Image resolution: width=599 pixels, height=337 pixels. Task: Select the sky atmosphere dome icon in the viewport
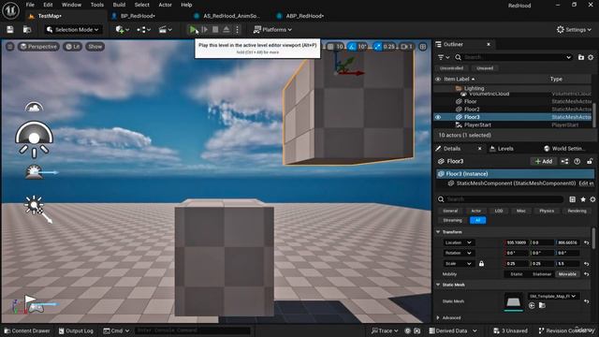[34, 107]
